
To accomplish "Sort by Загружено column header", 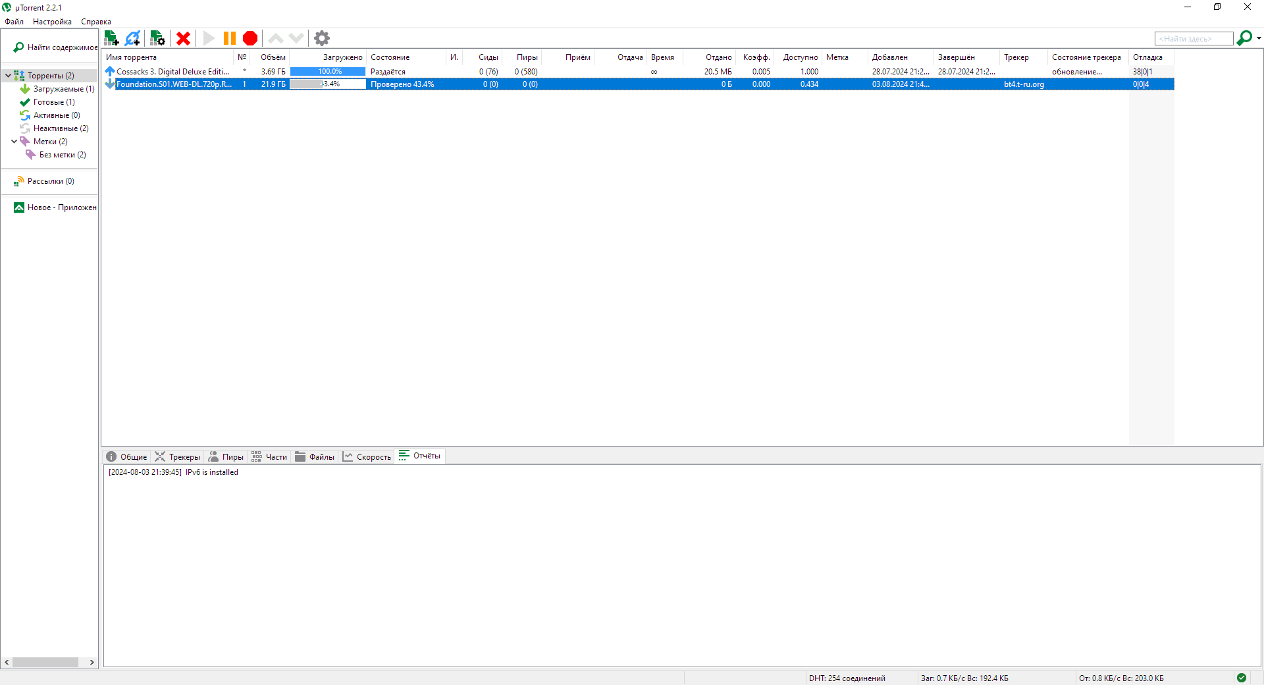I will coord(328,57).
